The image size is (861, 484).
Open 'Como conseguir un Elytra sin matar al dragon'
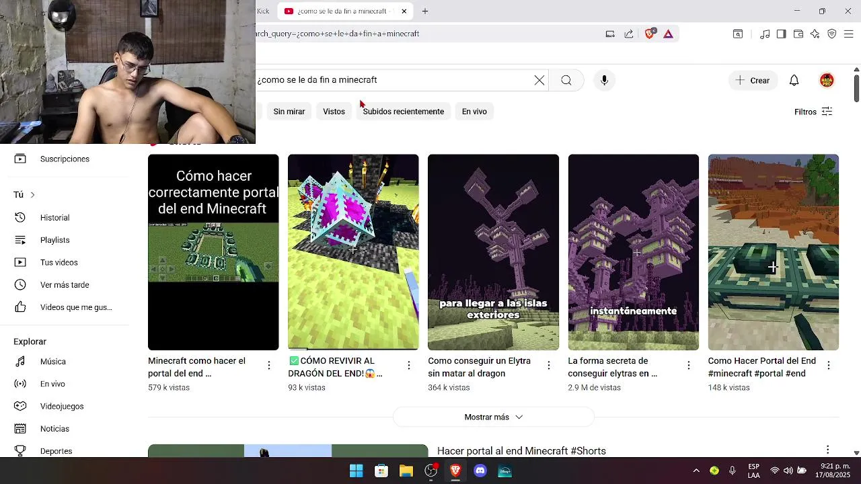click(x=479, y=367)
